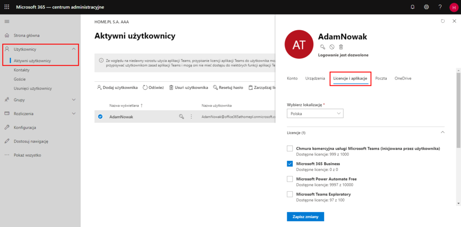Open Usunięci użytkownicy in sidebar
Image resolution: width=461 pixels, height=227 pixels.
tap(32, 88)
